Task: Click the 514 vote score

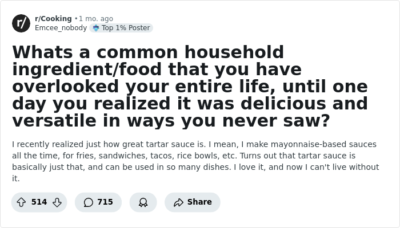Action: point(39,202)
